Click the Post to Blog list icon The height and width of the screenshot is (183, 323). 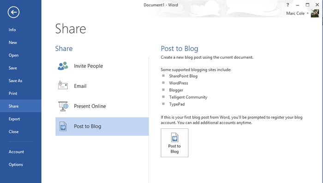coord(63,126)
